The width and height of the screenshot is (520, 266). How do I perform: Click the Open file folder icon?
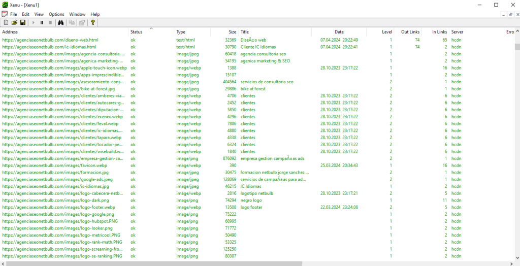click(14, 23)
